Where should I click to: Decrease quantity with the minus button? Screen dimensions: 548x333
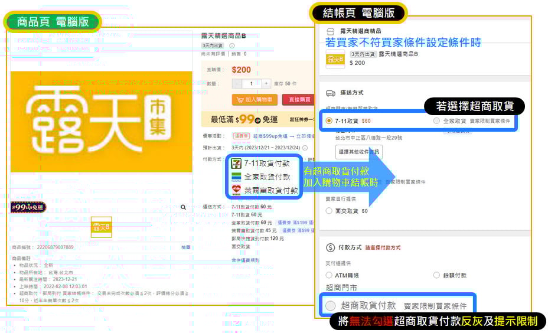237,84
